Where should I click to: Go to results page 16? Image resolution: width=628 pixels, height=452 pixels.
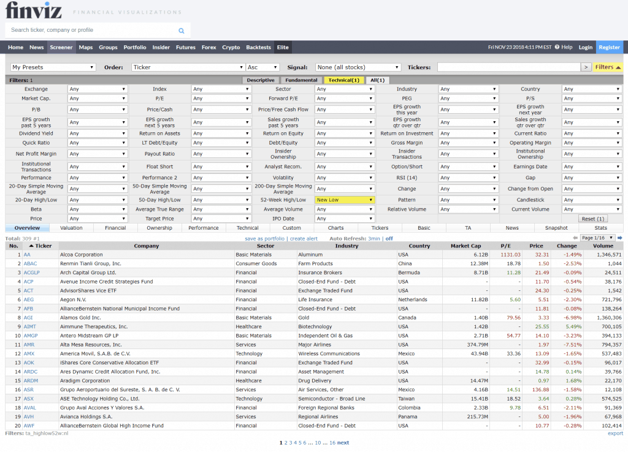coord(332,443)
